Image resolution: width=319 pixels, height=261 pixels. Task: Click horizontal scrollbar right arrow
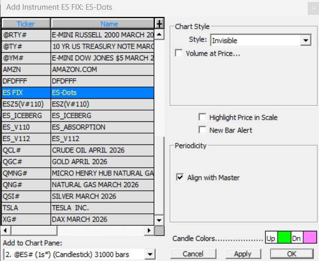click(x=149, y=230)
